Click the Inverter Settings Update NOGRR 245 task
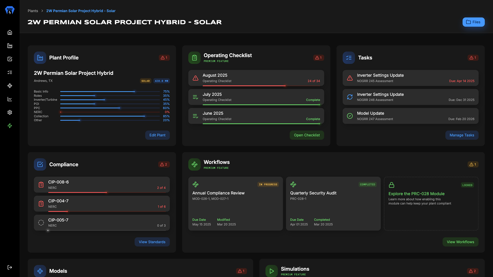The image size is (493, 277). [x=410, y=78]
